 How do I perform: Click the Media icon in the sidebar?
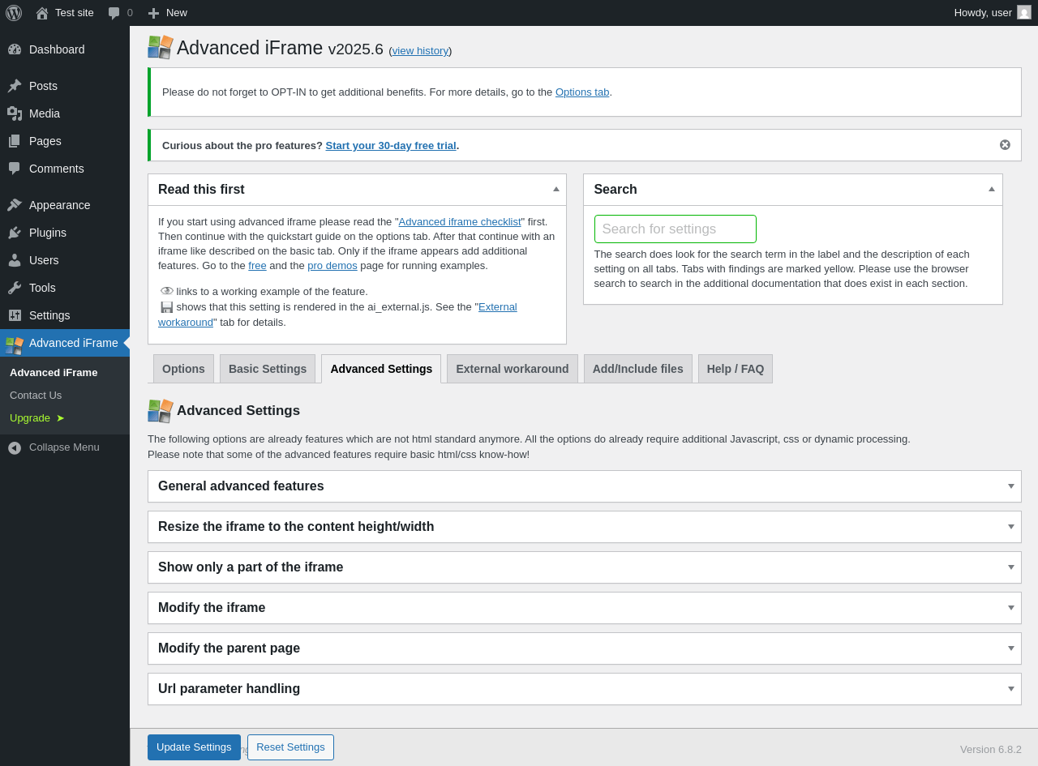(x=15, y=113)
